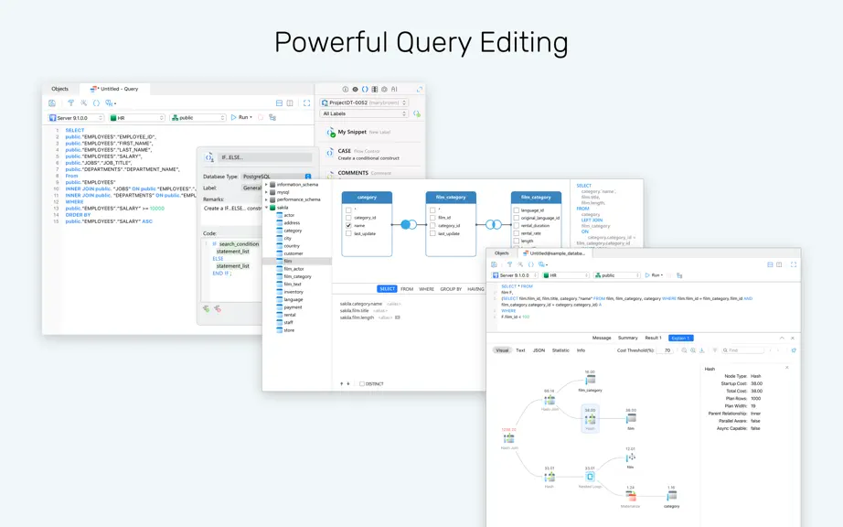Open the All Labels dropdown

click(363, 113)
